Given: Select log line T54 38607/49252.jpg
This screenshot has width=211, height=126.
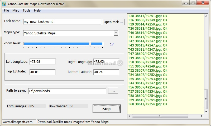Looking at the screenshot, I should click(x=148, y=75).
